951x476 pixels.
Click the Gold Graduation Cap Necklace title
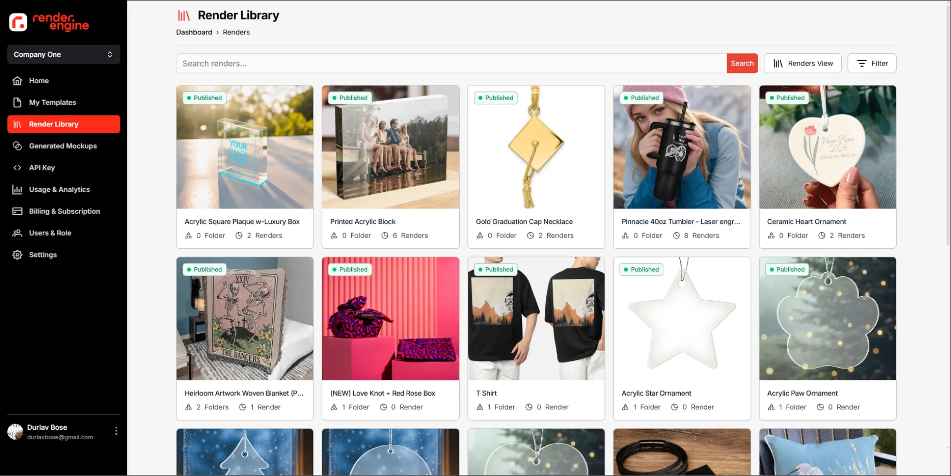pos(524,221)
